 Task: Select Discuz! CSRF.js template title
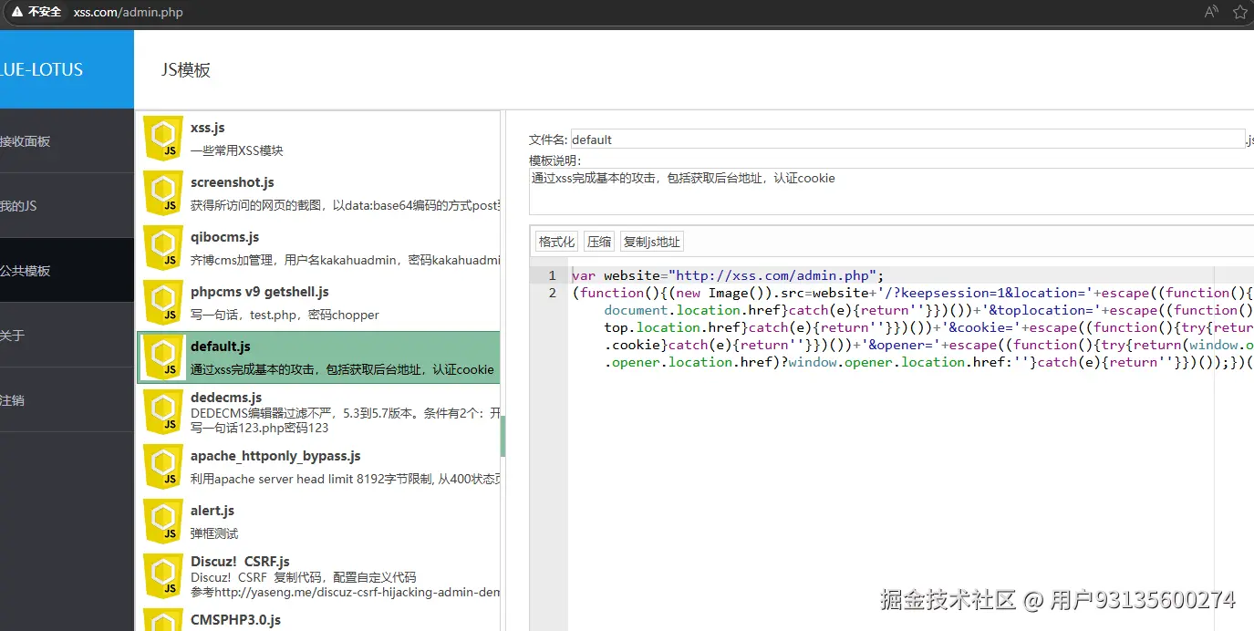(x=240, y=562)
